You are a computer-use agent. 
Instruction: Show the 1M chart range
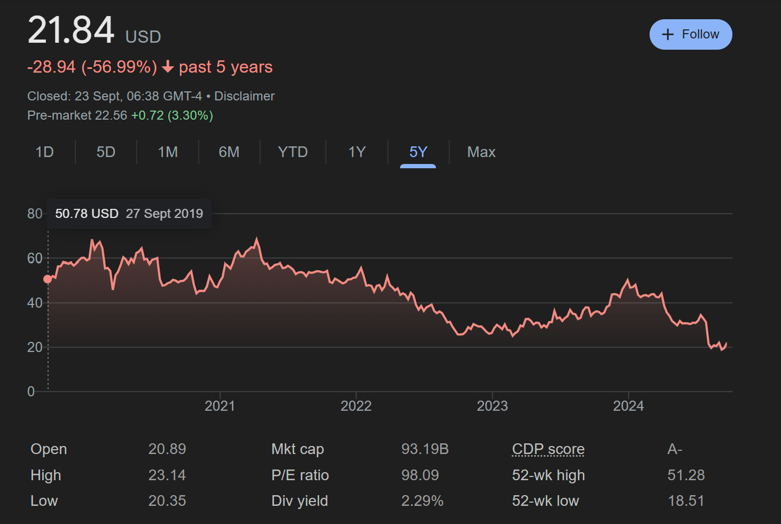click(168, 152)
